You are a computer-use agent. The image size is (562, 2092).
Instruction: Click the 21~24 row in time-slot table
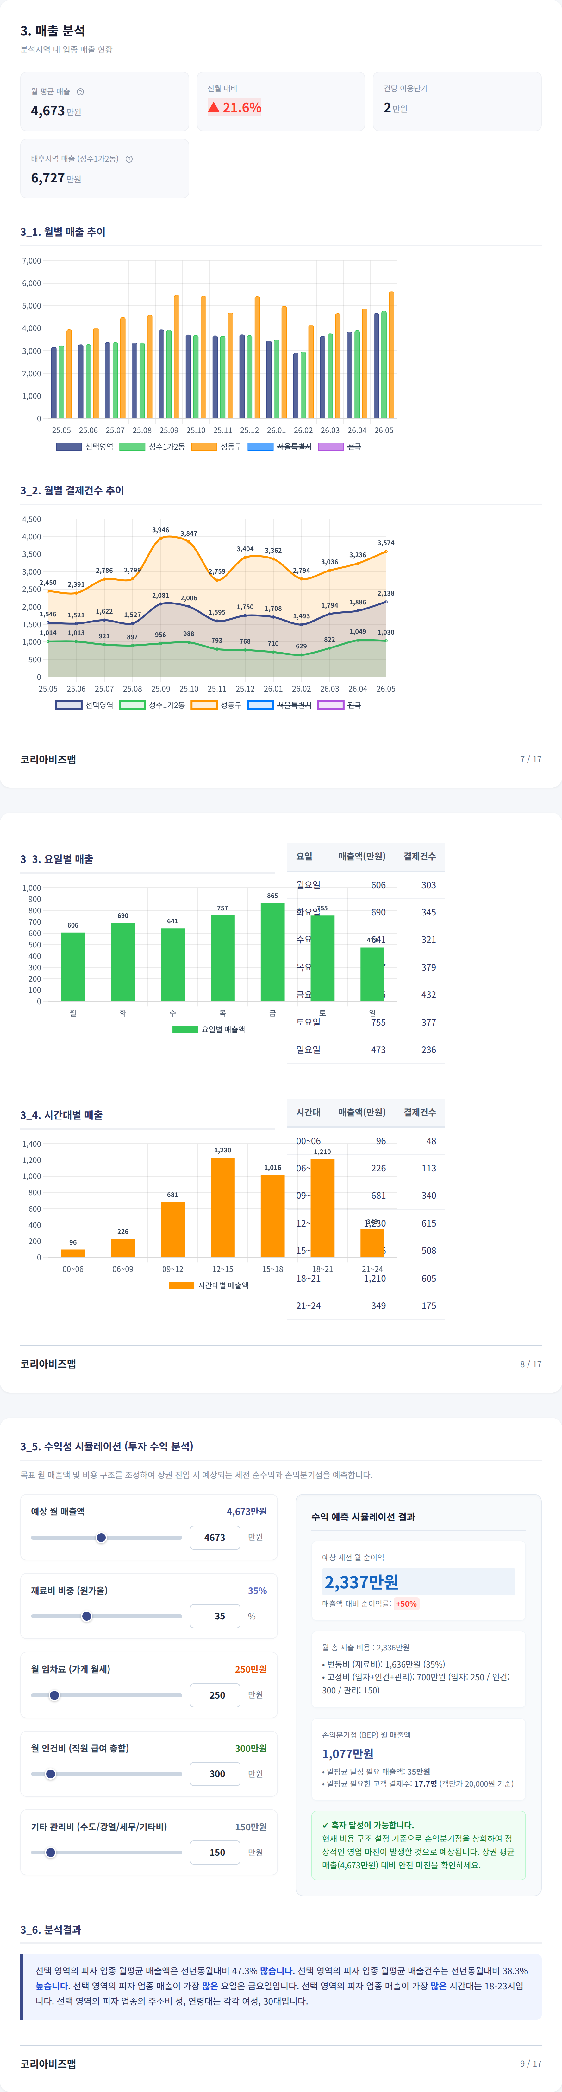pos(366,1306)
